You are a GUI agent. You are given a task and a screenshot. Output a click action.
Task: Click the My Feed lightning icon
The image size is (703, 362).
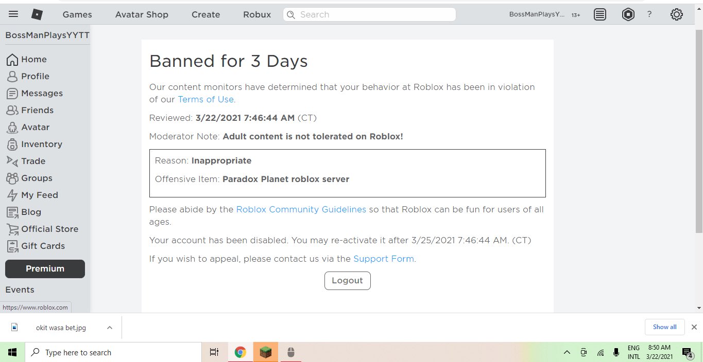coord(12,195)
